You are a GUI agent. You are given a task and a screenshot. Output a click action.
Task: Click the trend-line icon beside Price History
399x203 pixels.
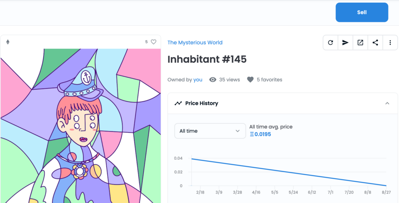[x=178, y=103]
